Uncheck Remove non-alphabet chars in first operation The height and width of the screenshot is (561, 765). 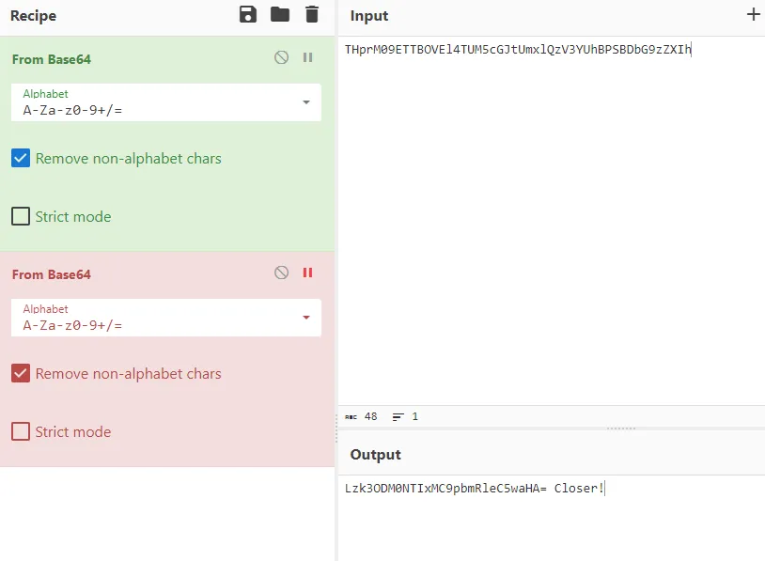point(21,158)
